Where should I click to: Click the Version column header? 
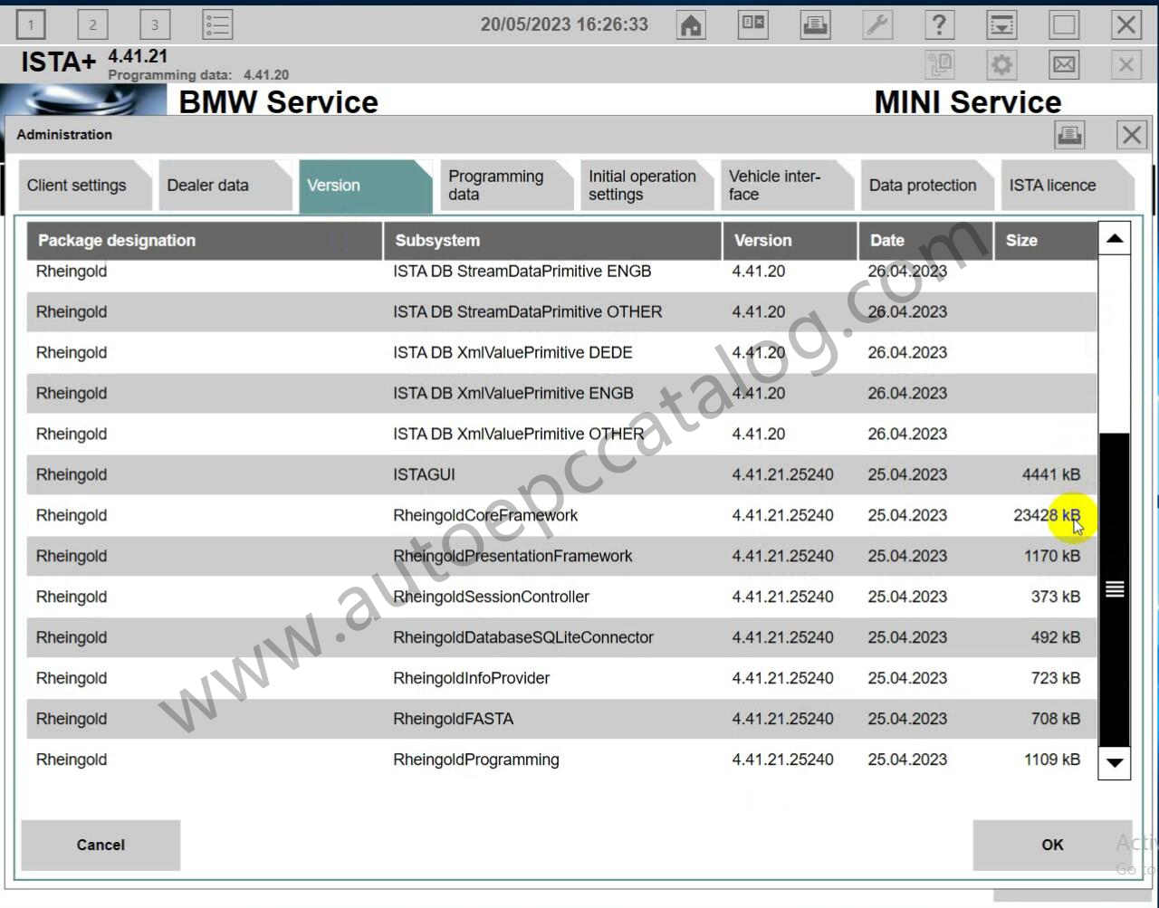[790, 241]
